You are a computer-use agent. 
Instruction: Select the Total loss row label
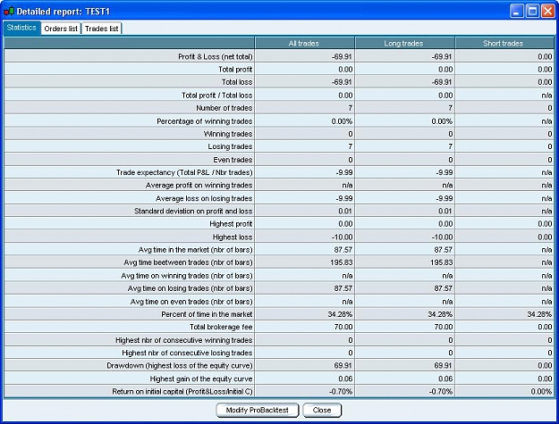[x=237, y=82]
